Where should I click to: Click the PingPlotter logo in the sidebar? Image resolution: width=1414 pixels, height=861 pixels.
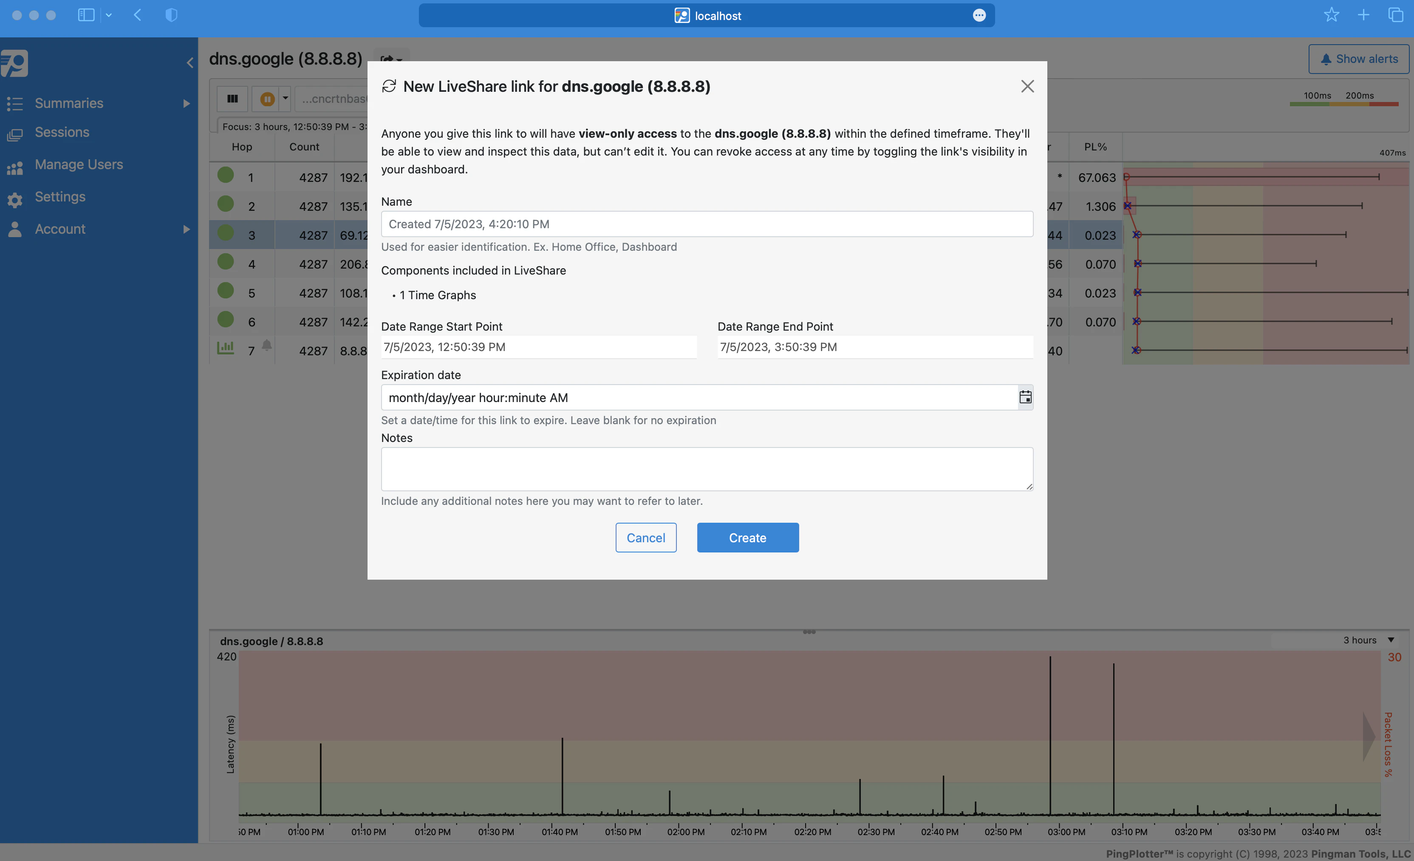click(x=14, y=63)
